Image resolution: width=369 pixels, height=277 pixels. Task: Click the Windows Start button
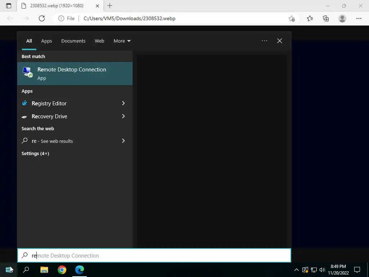click(x=9, y=270)
